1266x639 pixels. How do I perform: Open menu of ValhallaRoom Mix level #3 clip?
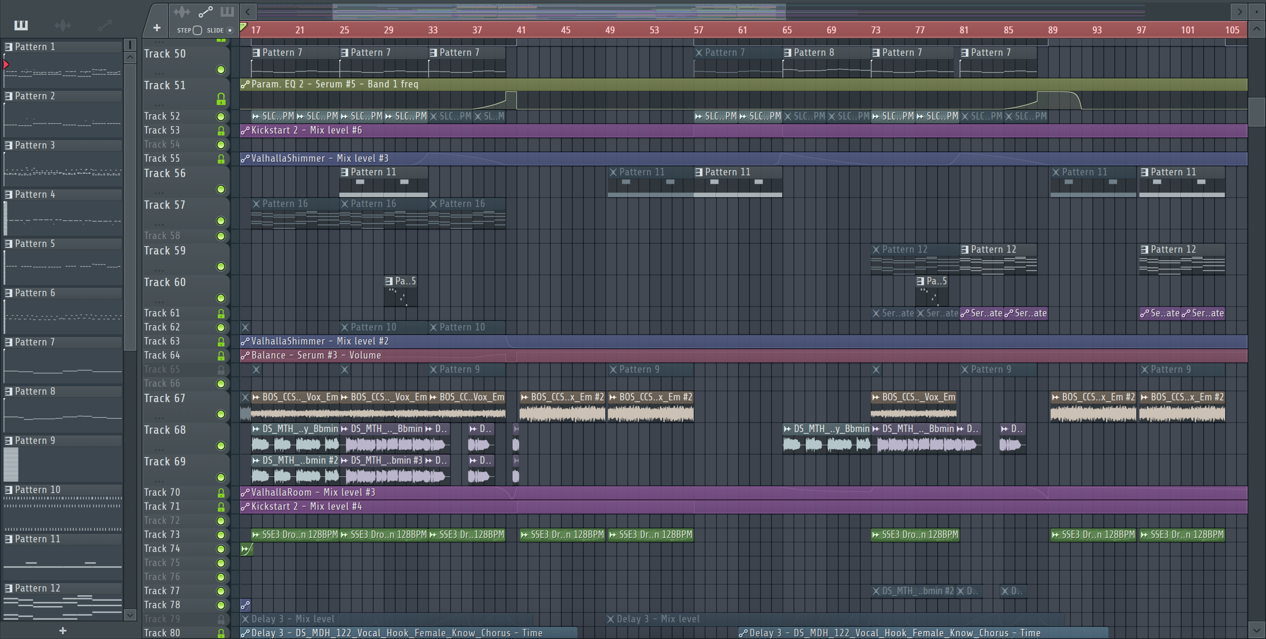point(245,493)
